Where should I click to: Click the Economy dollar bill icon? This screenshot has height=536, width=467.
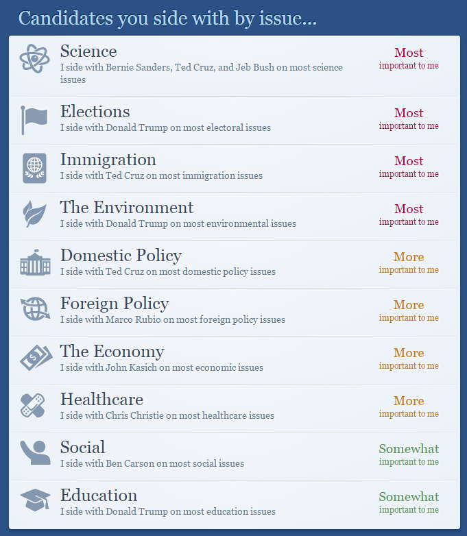(x=36, y=358)
